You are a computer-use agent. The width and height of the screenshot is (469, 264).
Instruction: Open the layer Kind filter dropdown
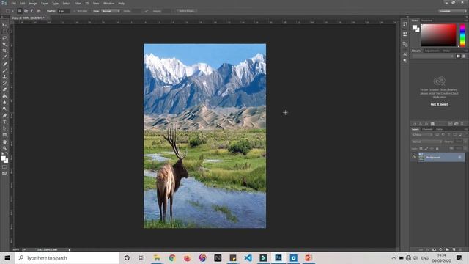pos(422,135)
